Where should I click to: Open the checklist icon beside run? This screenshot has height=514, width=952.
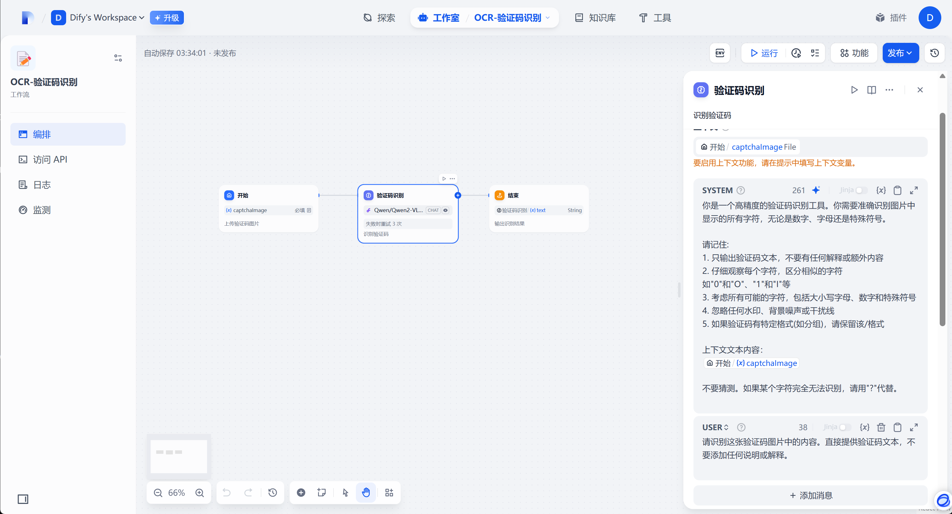[x=815, y=53]
